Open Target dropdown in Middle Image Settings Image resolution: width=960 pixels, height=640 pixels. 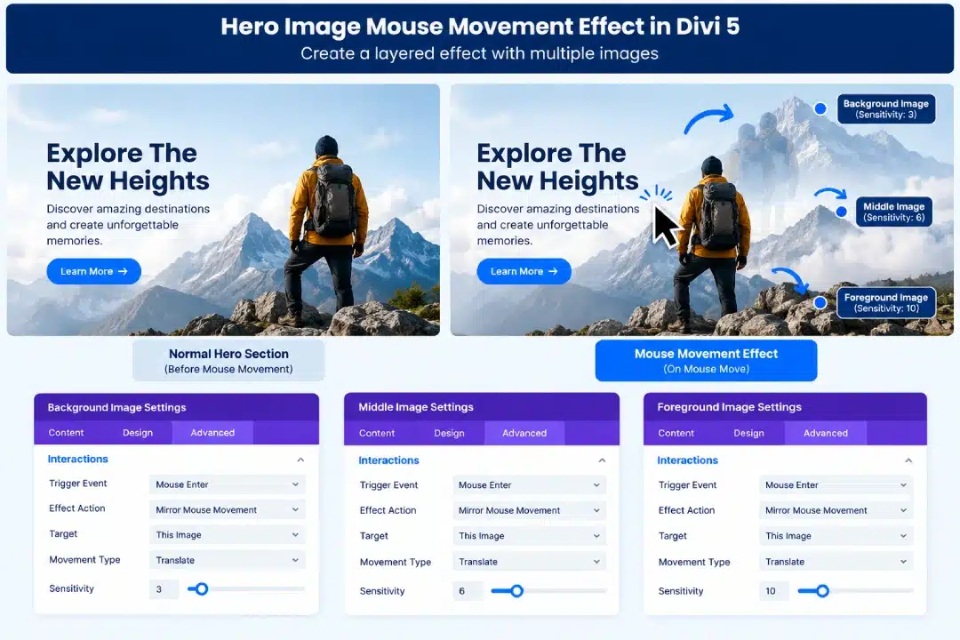pyautogui.click(x=530, y=536)
